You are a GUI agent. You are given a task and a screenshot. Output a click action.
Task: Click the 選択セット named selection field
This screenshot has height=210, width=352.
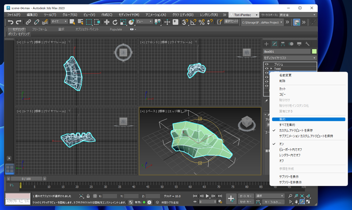coord(231,22)
